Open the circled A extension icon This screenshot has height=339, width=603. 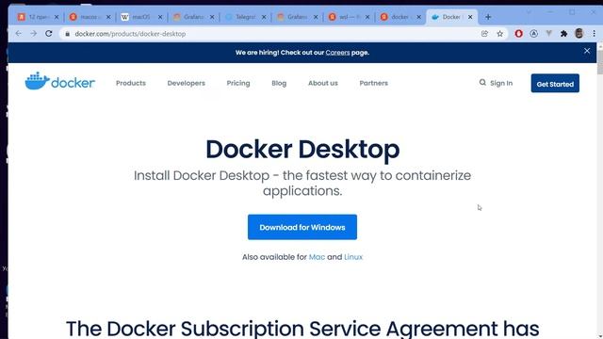534,34
